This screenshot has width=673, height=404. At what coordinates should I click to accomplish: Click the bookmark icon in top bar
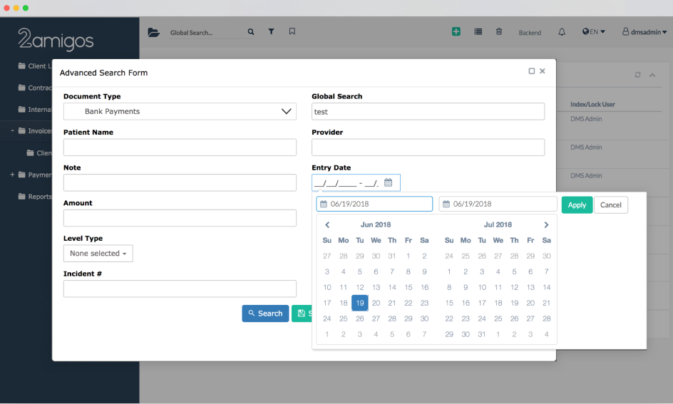(292, 32)
